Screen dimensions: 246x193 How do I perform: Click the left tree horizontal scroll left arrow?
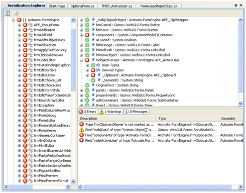coord(6,187)
